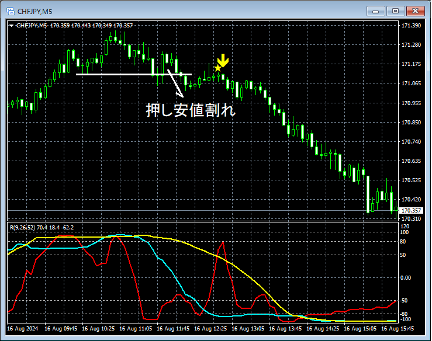Screen dimensions: 432x341
Task: Click the CHFJPY,M5 chart window icon
Action: click(x=11, y=11)
